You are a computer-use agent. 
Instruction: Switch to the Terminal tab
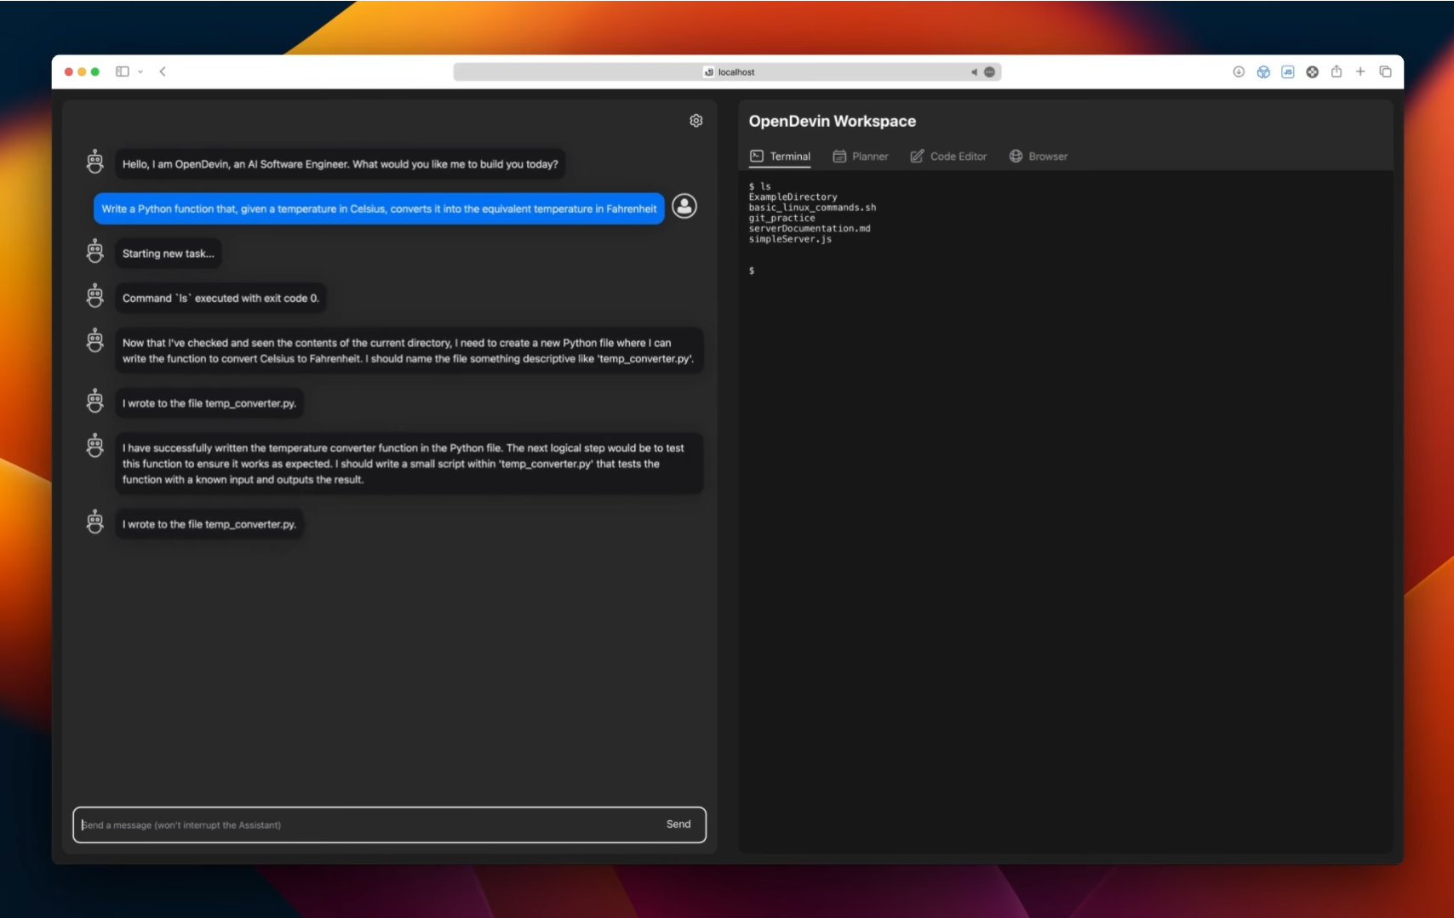780,157
